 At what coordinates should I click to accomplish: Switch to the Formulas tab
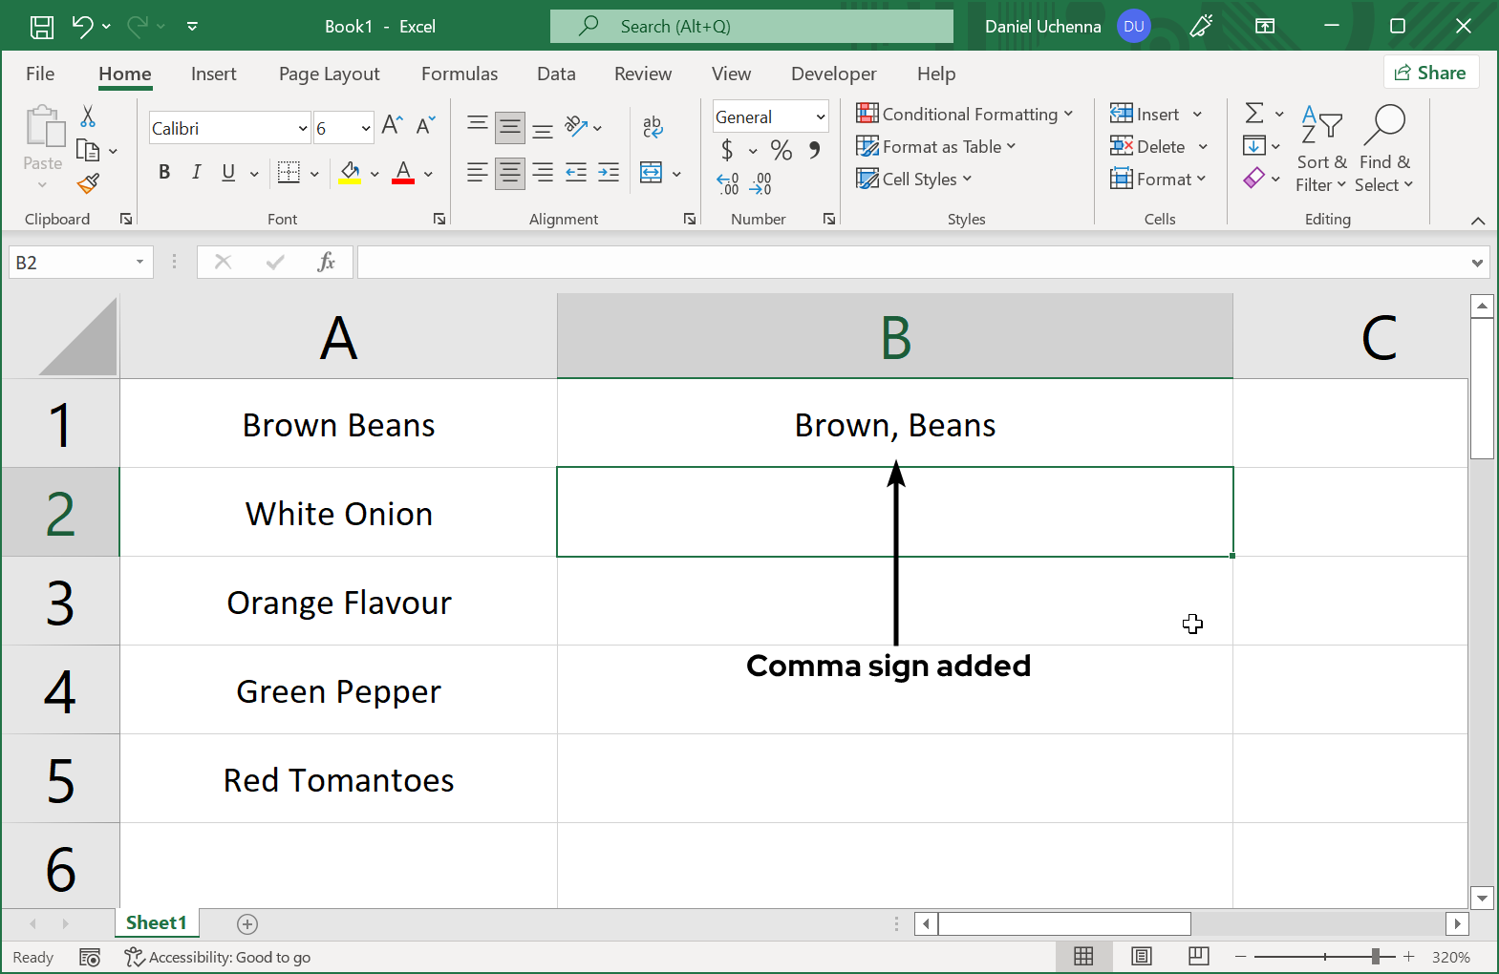click(x=459, y=74)
